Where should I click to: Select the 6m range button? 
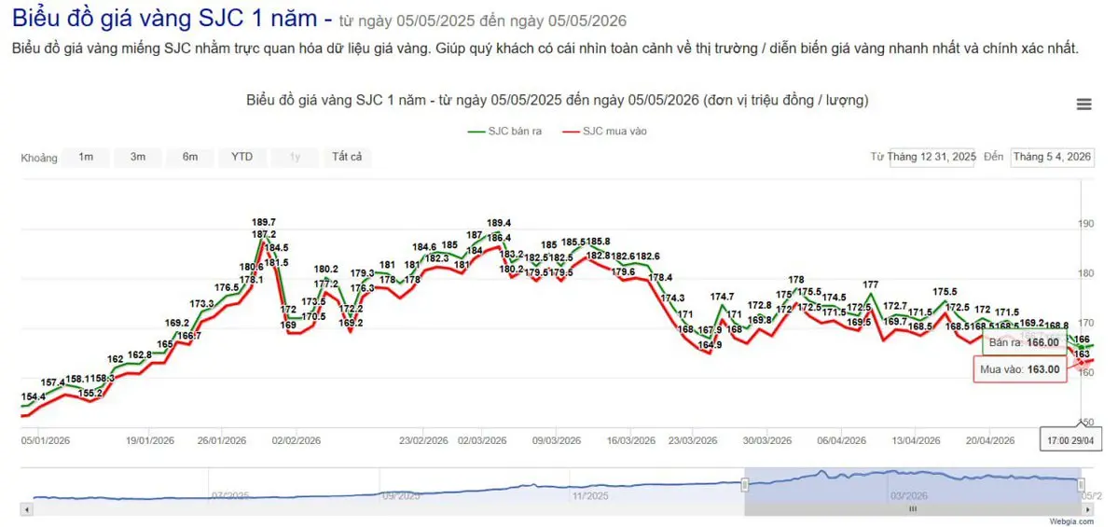click(189, 157)
